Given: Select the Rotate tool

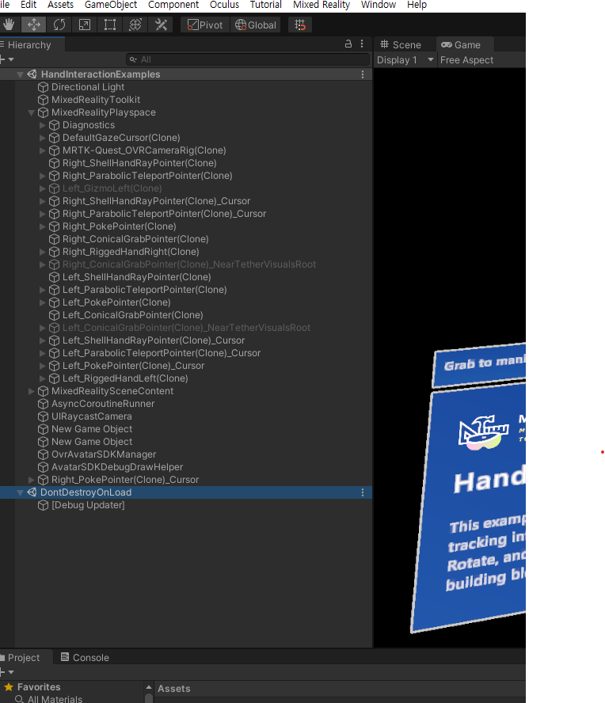Looking at the screenshot, I should (x=59, y=25).
